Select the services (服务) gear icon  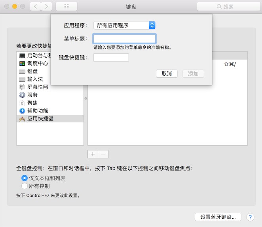click(x=22, y=95)
